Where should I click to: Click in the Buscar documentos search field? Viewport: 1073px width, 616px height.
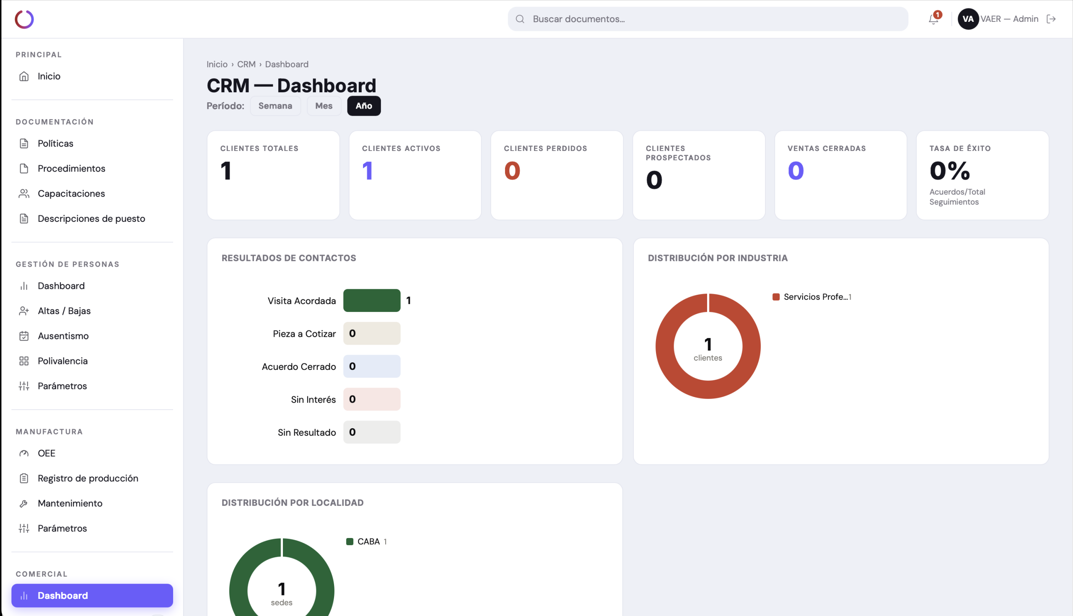[x=708, y=19]
